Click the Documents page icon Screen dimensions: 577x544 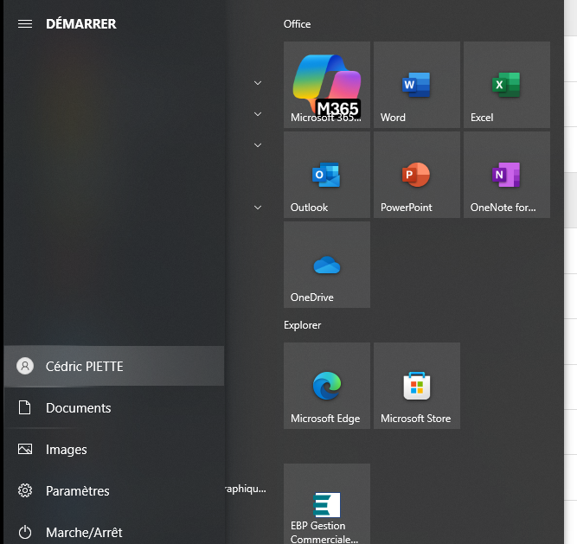tap(25, 407)
